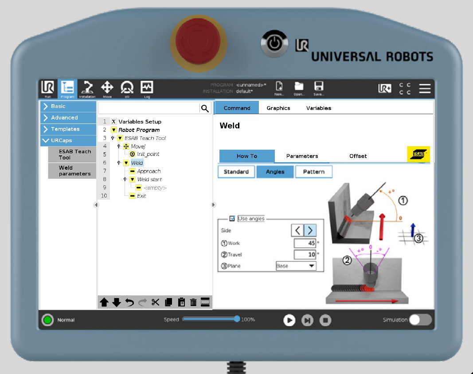Click the ESAB logo

(x=418, y=154)
